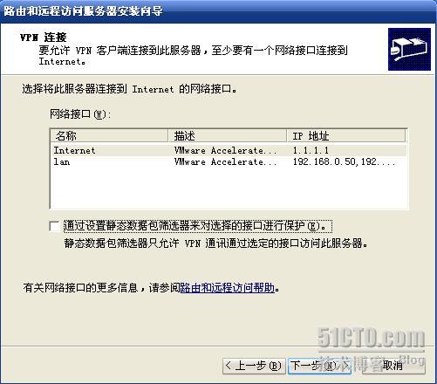Click the 192.168.0.50 IP address cell
Viewport: 437px width, 384px height.
point(344,161)
